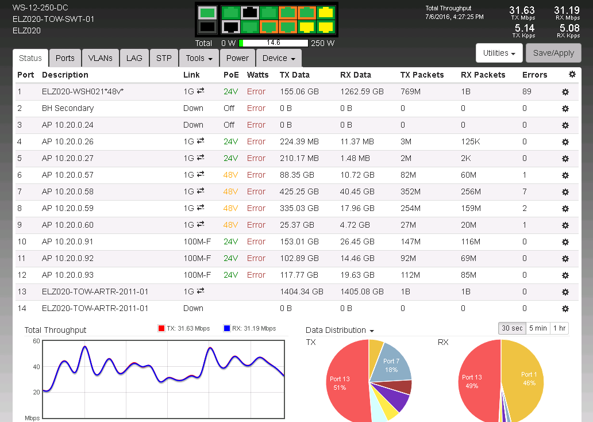Click the gear icon for port 7
This screenshot has height=422, width=593.
565,192
